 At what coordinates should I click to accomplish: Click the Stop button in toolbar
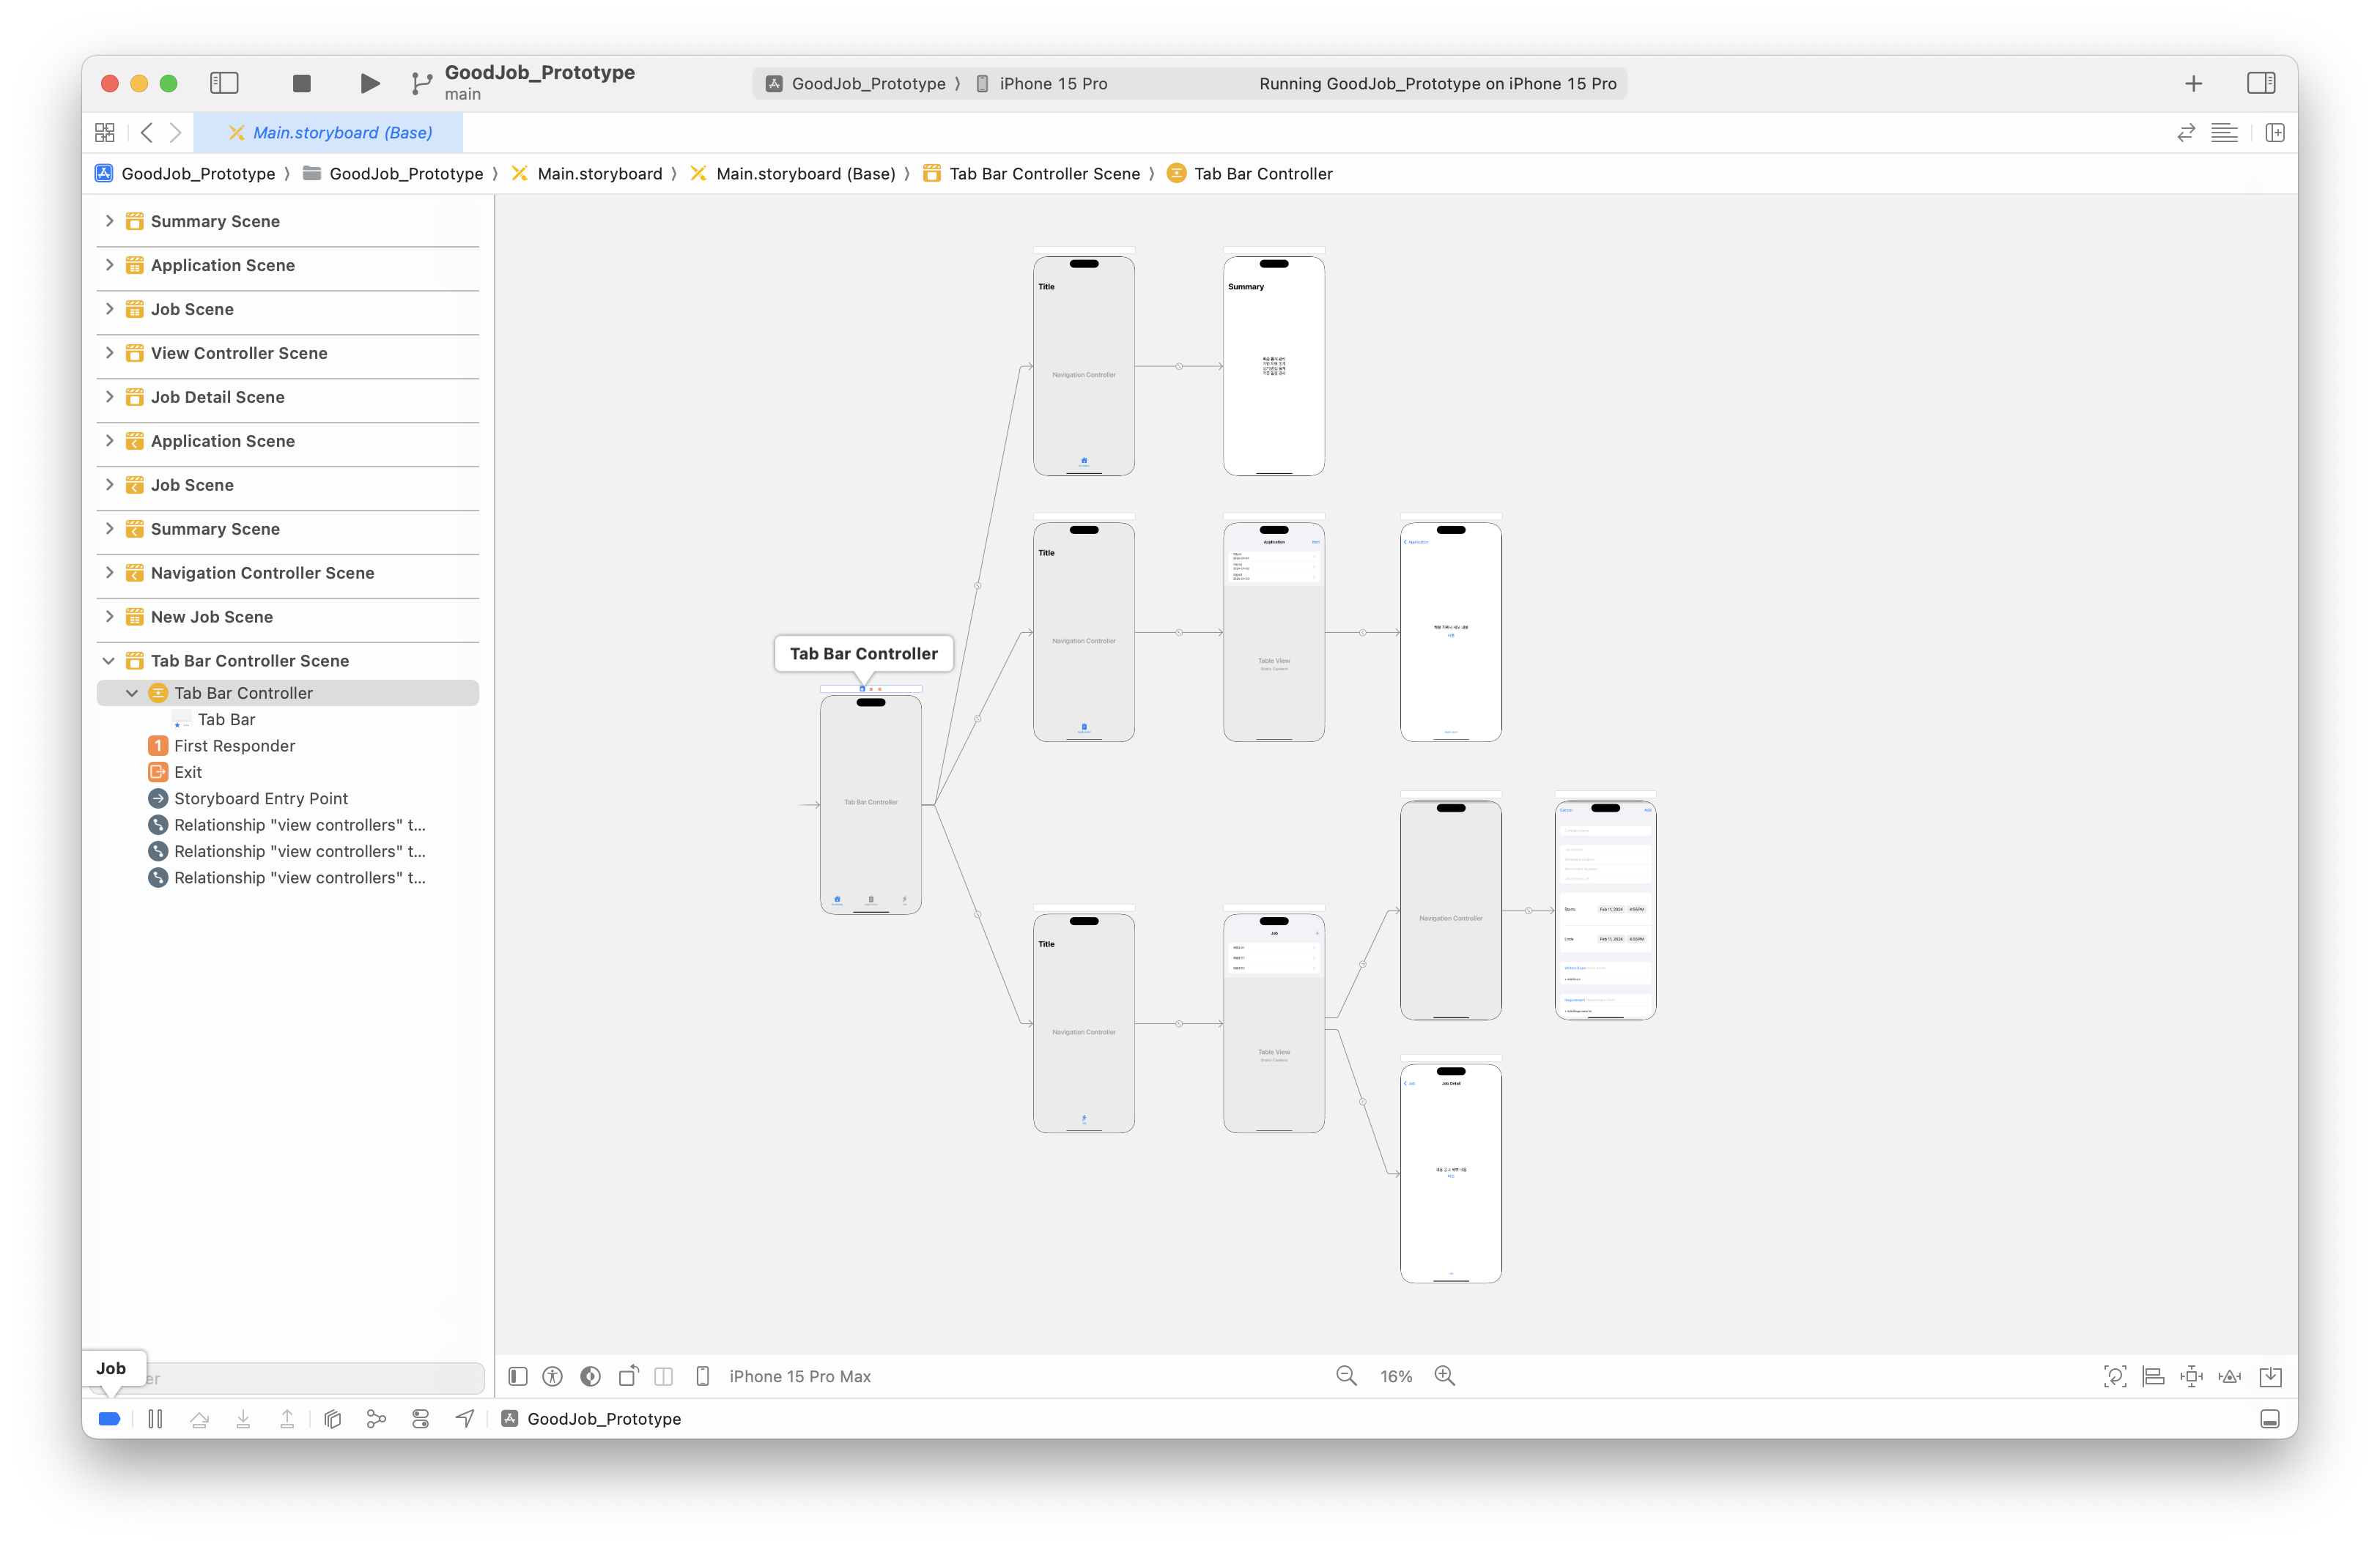(x=301, y=83)
